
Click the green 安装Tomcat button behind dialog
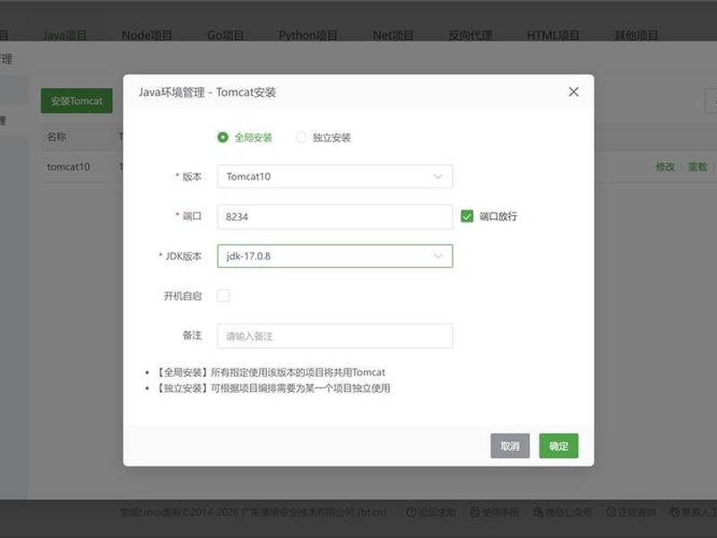76,100
